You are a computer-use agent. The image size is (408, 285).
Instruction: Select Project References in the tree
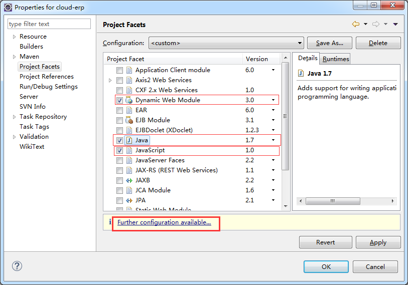(47, 77)
